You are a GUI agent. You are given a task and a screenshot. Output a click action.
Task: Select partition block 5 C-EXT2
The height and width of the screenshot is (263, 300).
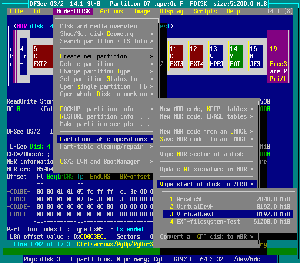[x=42, y=56]
